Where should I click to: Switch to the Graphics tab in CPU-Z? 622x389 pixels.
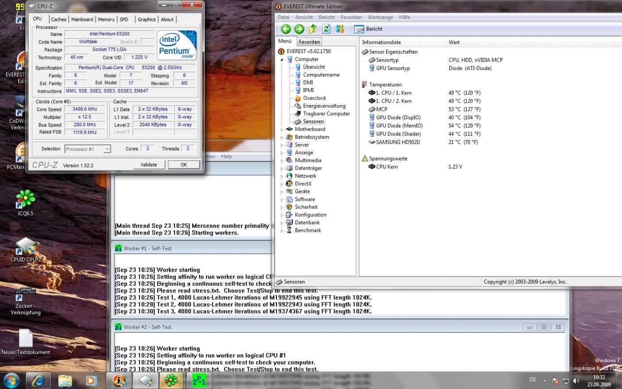pyautogui.click(x=147, y=19)
